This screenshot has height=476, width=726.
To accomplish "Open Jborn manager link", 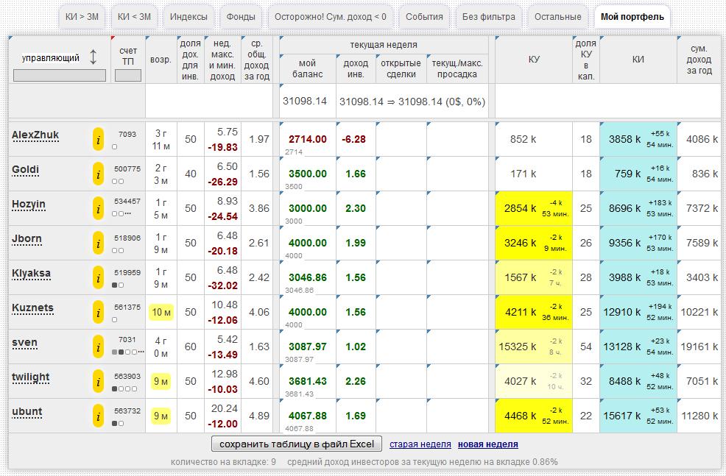I will [27, 238].
